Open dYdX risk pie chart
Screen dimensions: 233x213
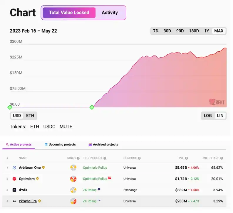(73, 190)
